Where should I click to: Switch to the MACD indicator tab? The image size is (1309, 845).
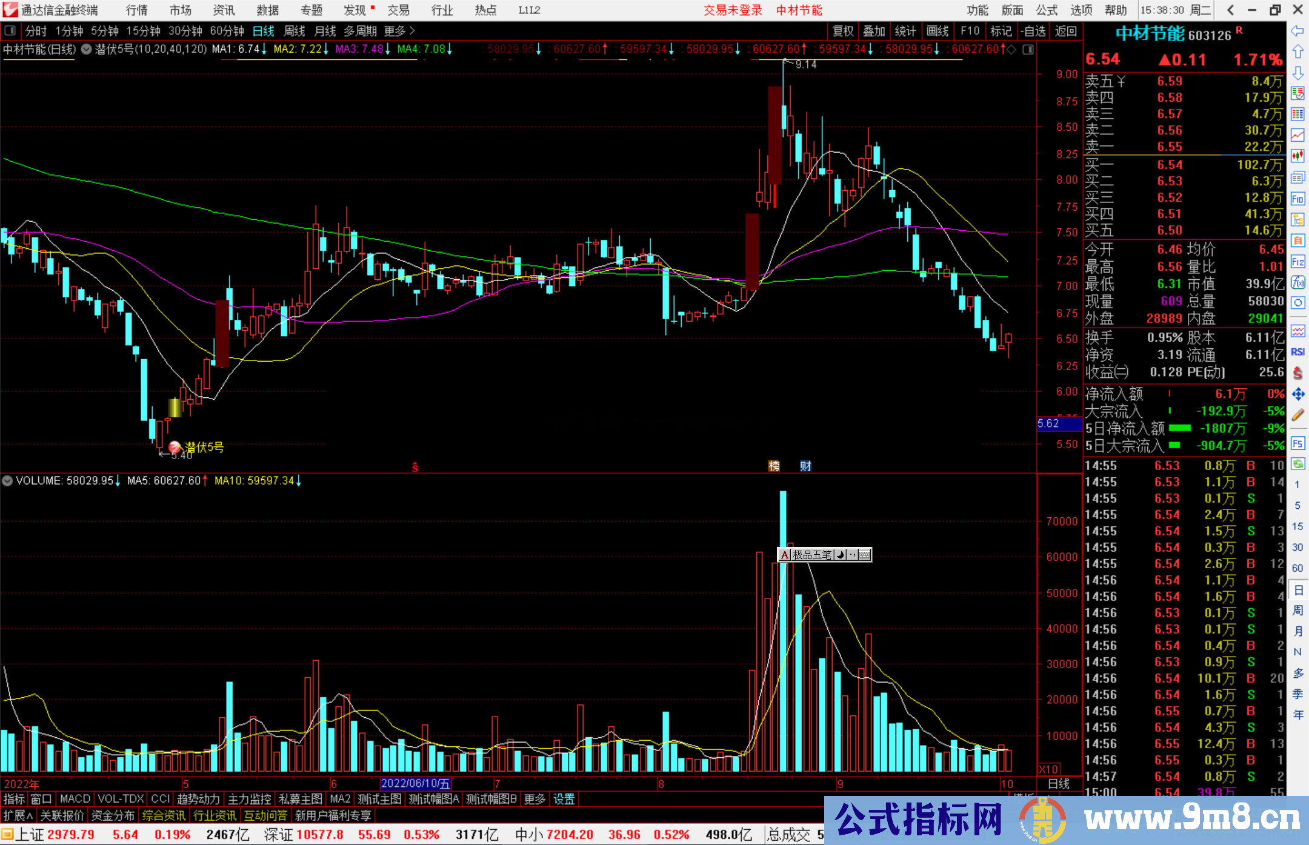tap(75, 799)
